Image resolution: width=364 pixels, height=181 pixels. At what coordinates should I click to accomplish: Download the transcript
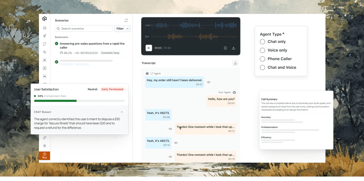click(x=235, y=63)
